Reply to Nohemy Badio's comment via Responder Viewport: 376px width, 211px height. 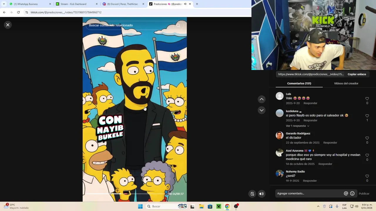(x=310, y=181)
